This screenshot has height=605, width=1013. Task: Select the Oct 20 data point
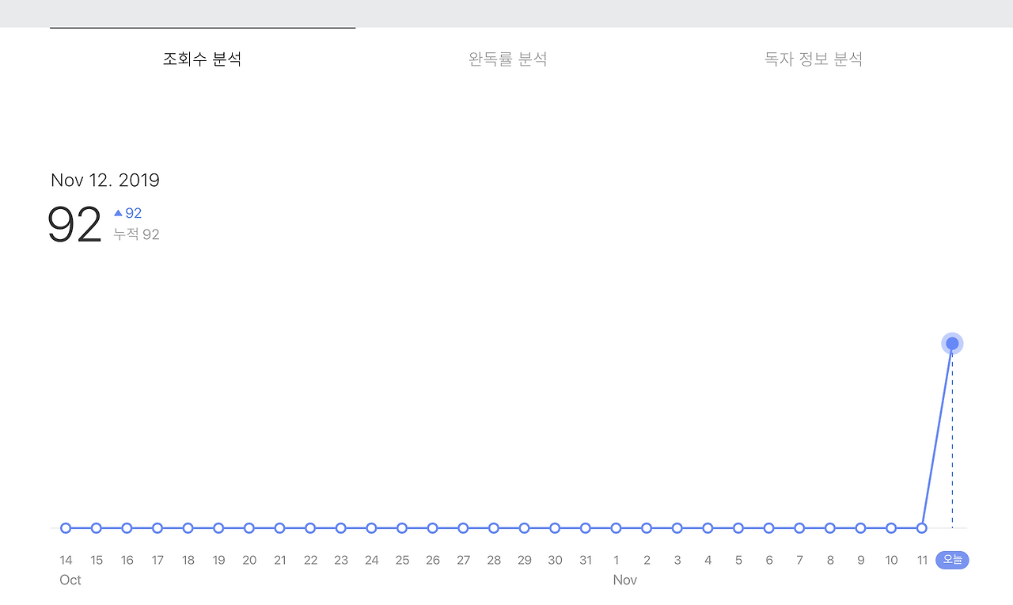click(249, 527)
